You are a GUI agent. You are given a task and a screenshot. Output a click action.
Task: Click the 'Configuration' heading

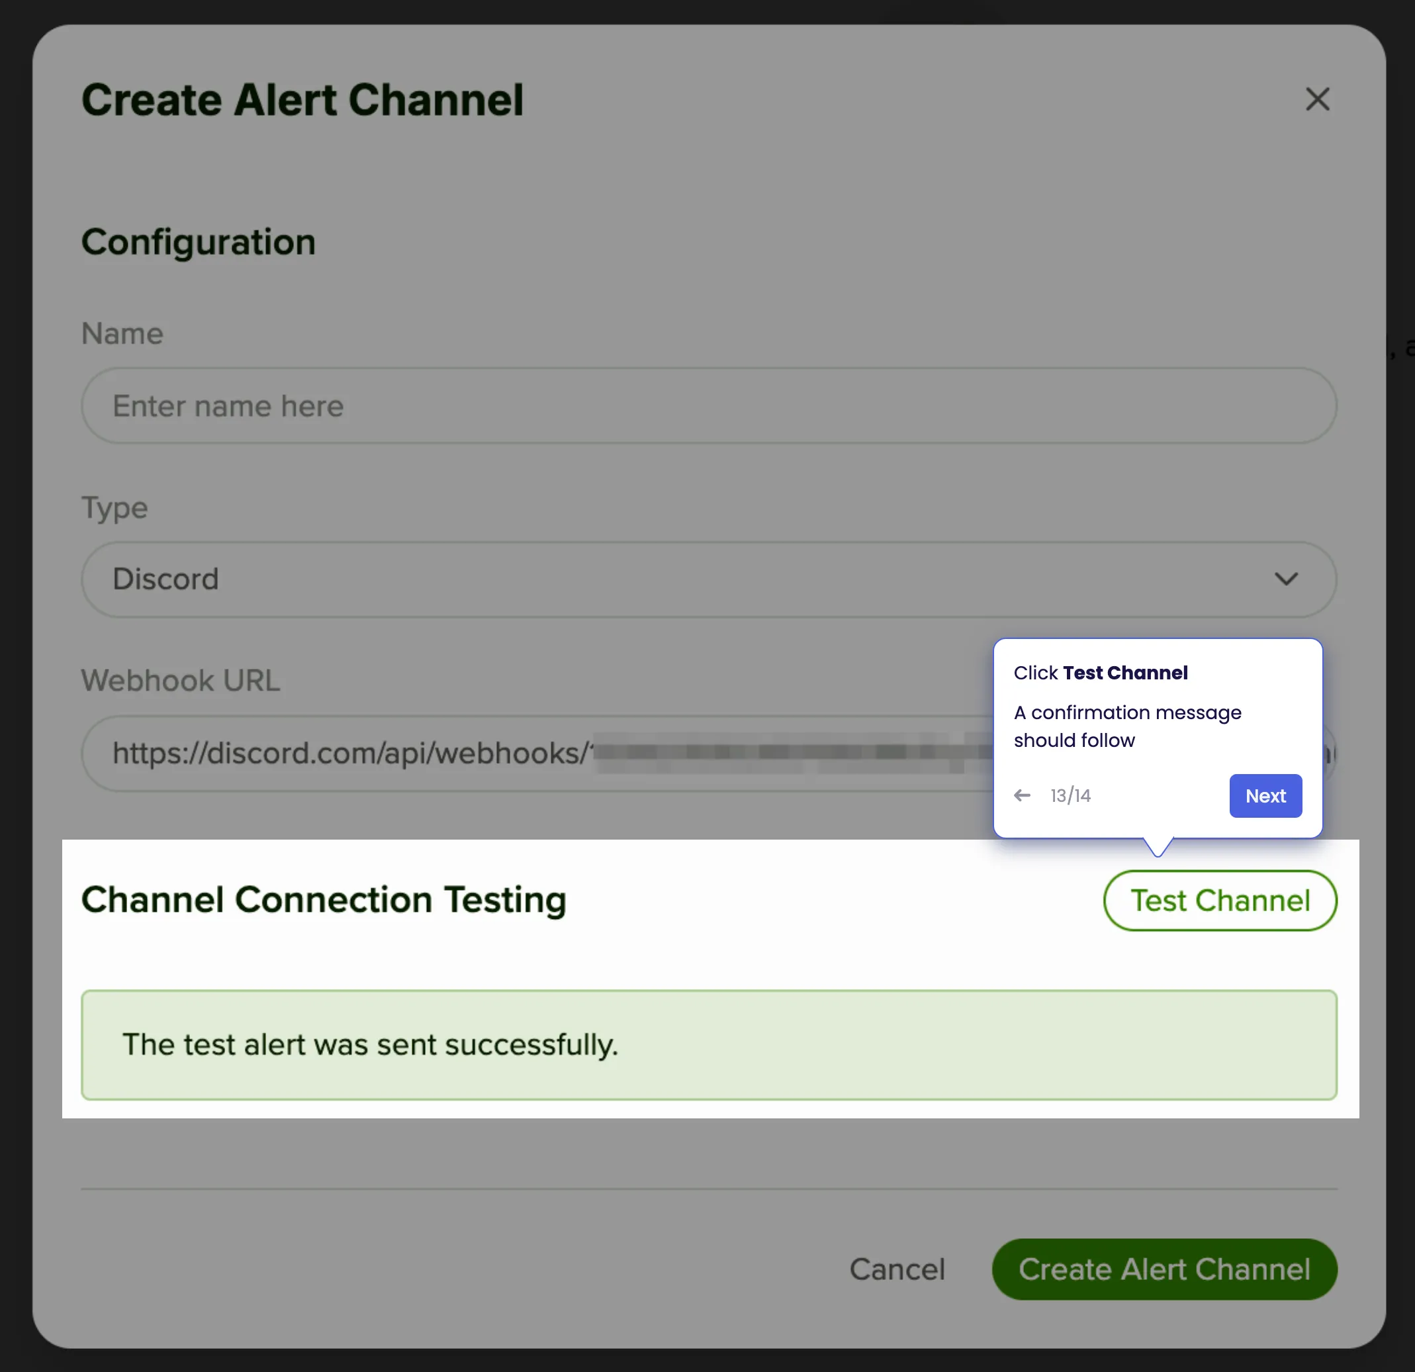[199, 242]
